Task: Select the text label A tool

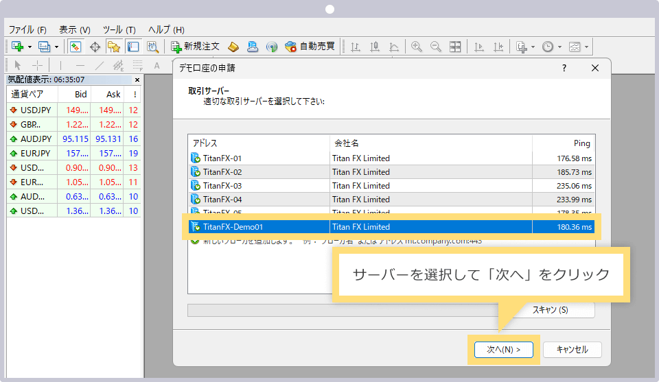Action: click(157, 65)
